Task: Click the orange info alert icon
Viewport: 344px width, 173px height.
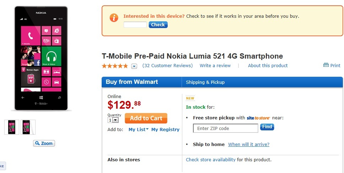Action: click(113, 17)
